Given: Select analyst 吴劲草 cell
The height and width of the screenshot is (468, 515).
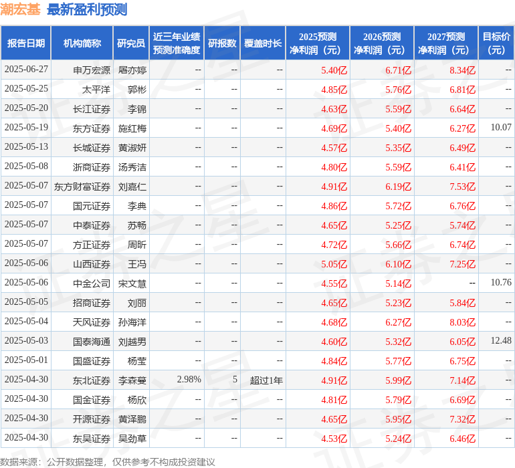Looking at the screenshot, I should pos(132,439).
